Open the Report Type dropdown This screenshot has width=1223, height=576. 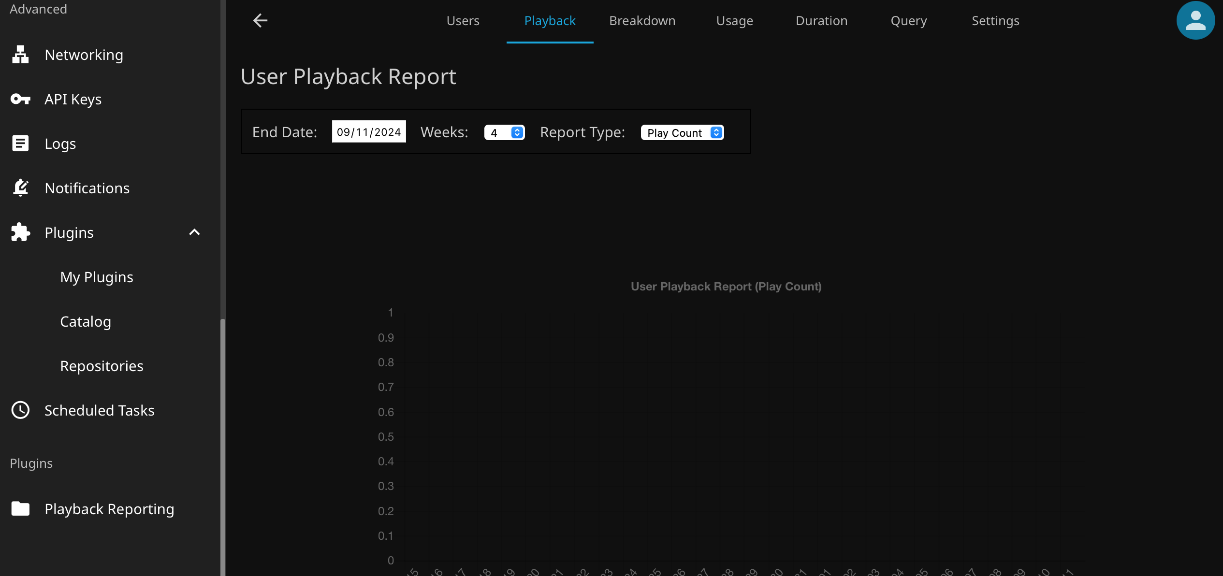tap(682, 132)
